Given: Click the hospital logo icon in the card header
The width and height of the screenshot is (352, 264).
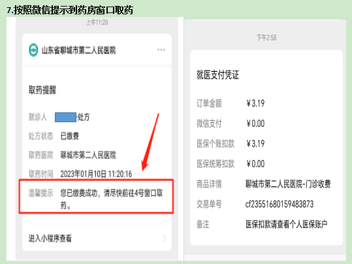Looking at the screenshot, I should 33,50.
